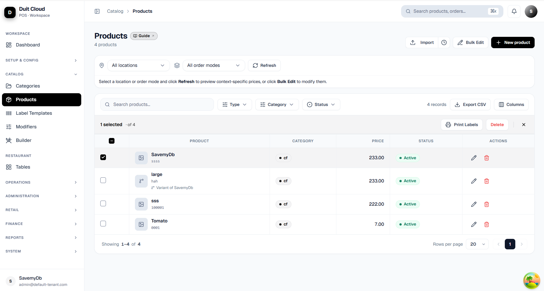Image resolution: width=544 pixels, height=291 pixels.
Task: Open import history clock icon
Action: (x=444, y=43)
